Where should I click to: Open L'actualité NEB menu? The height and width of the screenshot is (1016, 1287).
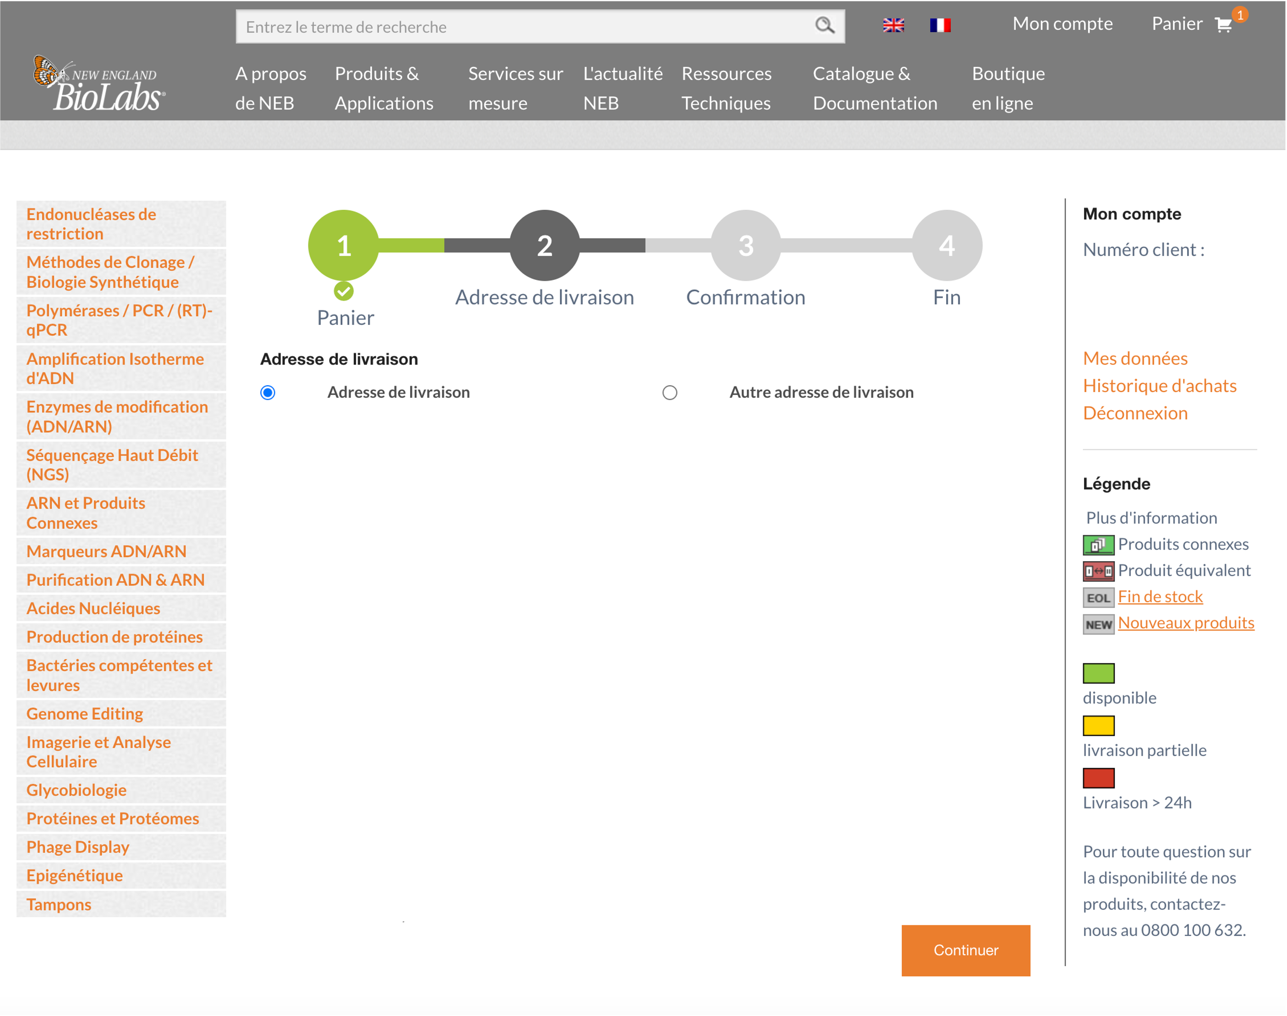(622, 88)
